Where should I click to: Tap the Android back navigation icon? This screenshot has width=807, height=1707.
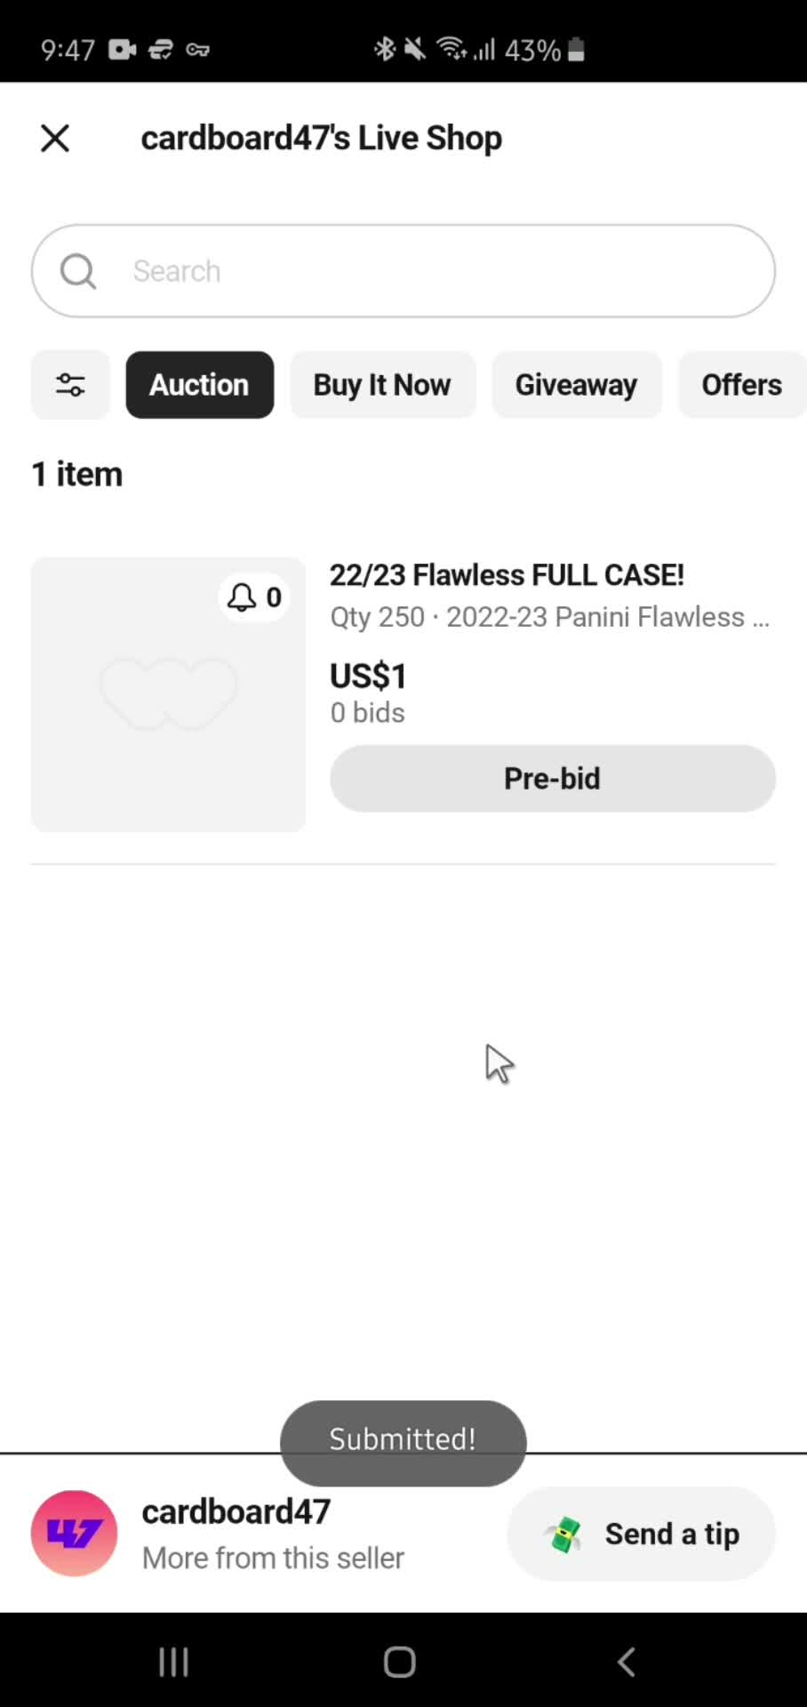point(626,1661)
